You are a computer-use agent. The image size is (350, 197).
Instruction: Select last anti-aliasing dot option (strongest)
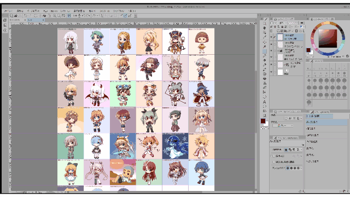[298, 168]
